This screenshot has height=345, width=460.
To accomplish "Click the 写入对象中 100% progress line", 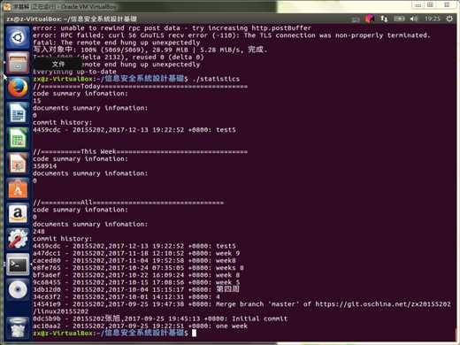I will pos(150,50).
